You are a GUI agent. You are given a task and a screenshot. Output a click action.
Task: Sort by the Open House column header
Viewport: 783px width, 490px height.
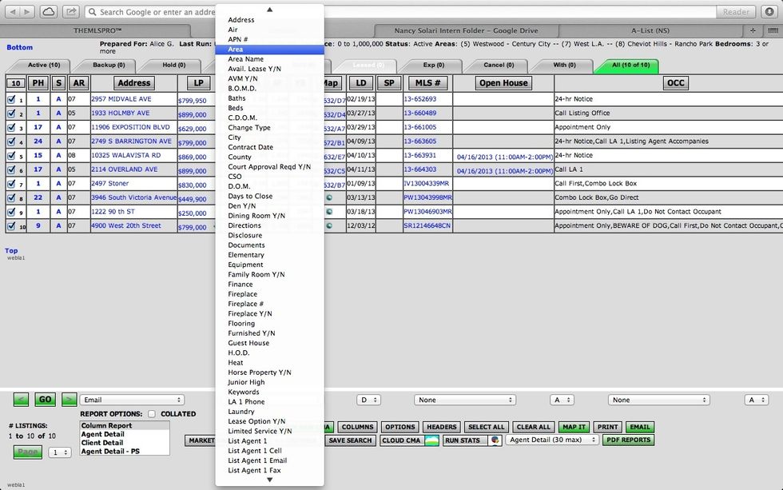(503, 83)
